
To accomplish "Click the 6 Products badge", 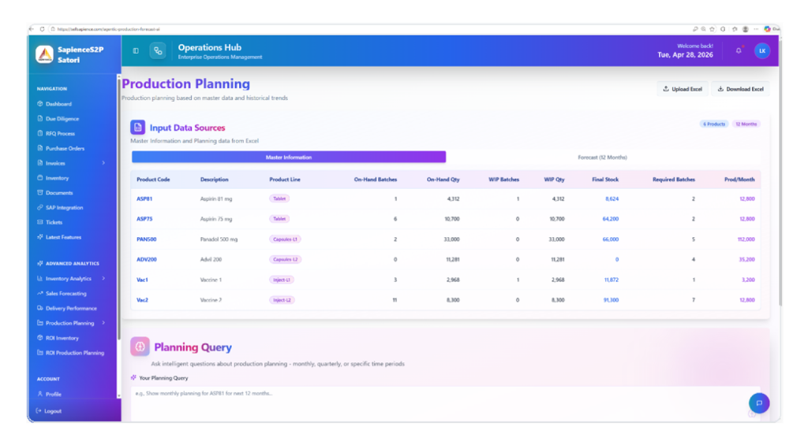I will 713,124.
